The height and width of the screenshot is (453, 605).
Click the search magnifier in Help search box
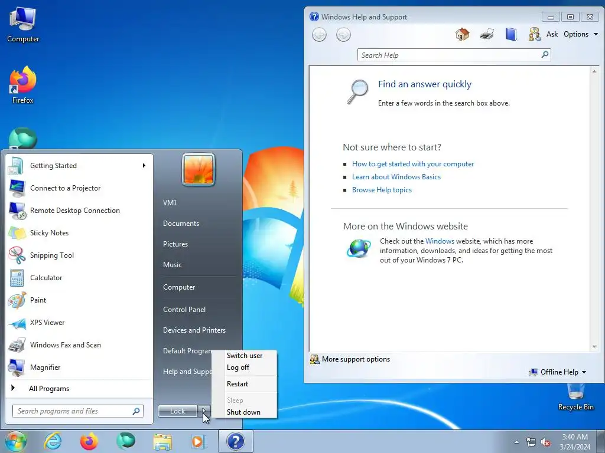click(545, 55)
